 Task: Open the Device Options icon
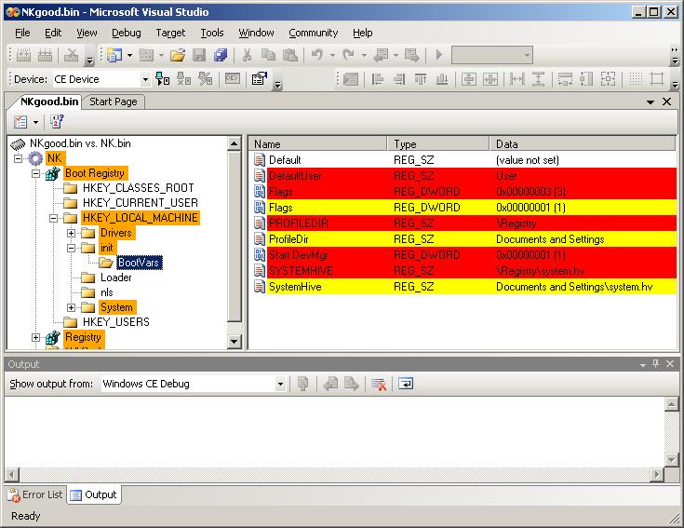(260, 79)
